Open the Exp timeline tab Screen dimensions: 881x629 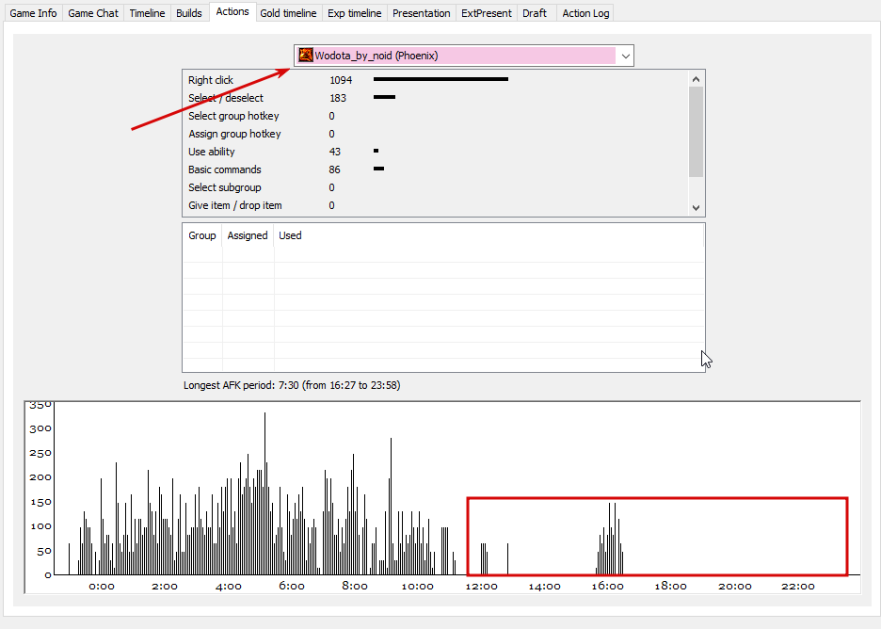(x=355, y=13)
